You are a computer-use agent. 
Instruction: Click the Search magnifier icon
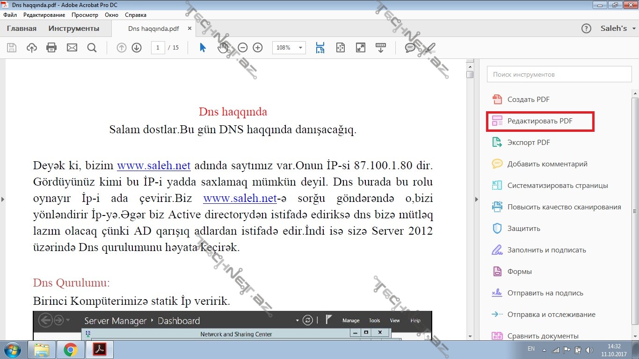(x=92, y=48)
